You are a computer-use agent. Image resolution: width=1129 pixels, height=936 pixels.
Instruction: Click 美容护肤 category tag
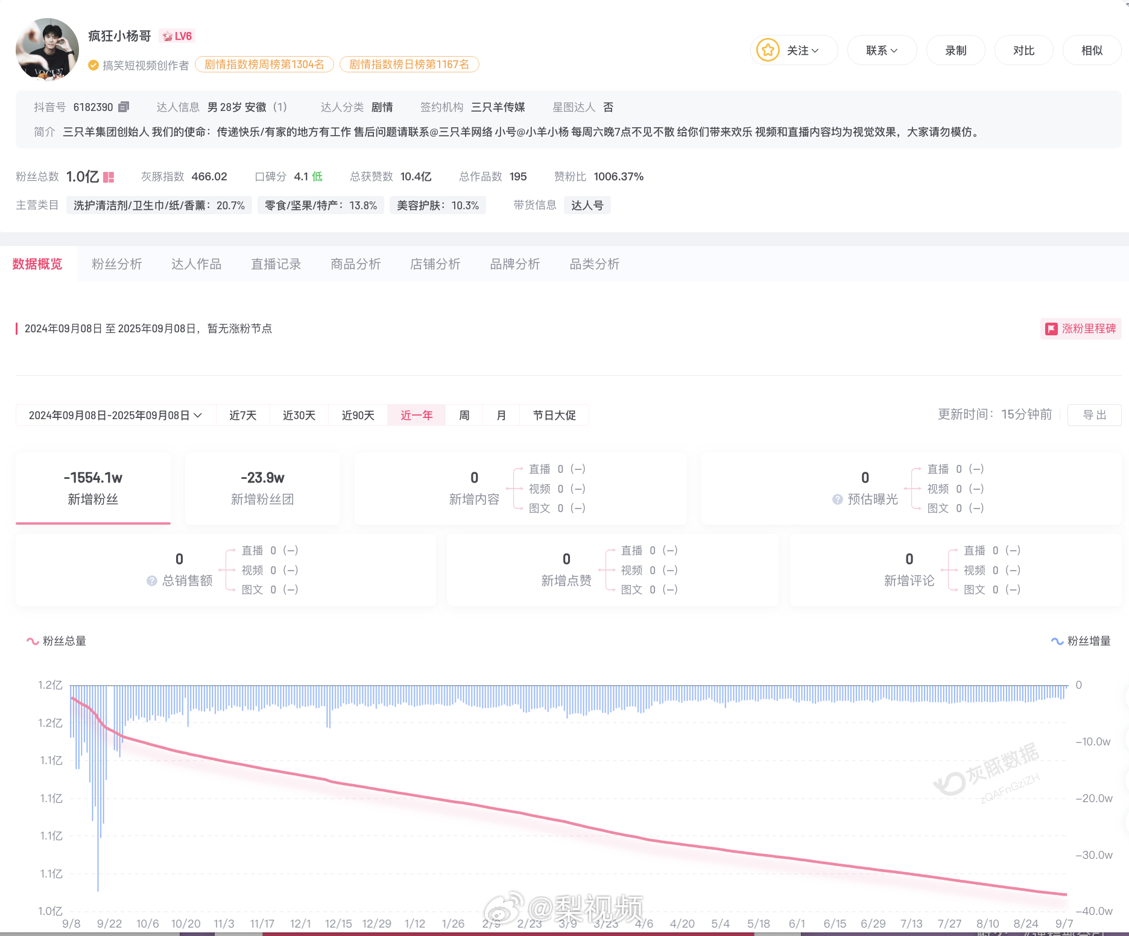click(438, 205)
